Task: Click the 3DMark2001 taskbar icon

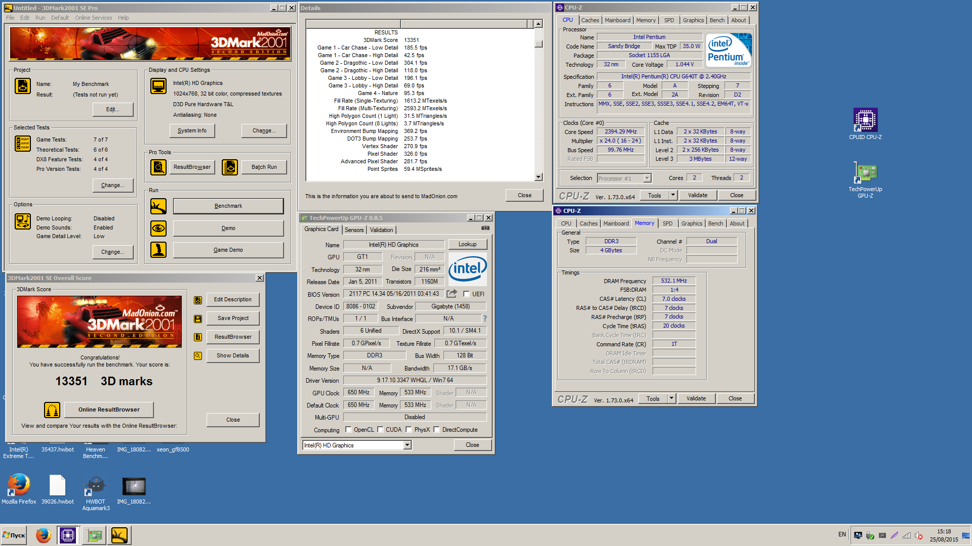Action: 119,535
